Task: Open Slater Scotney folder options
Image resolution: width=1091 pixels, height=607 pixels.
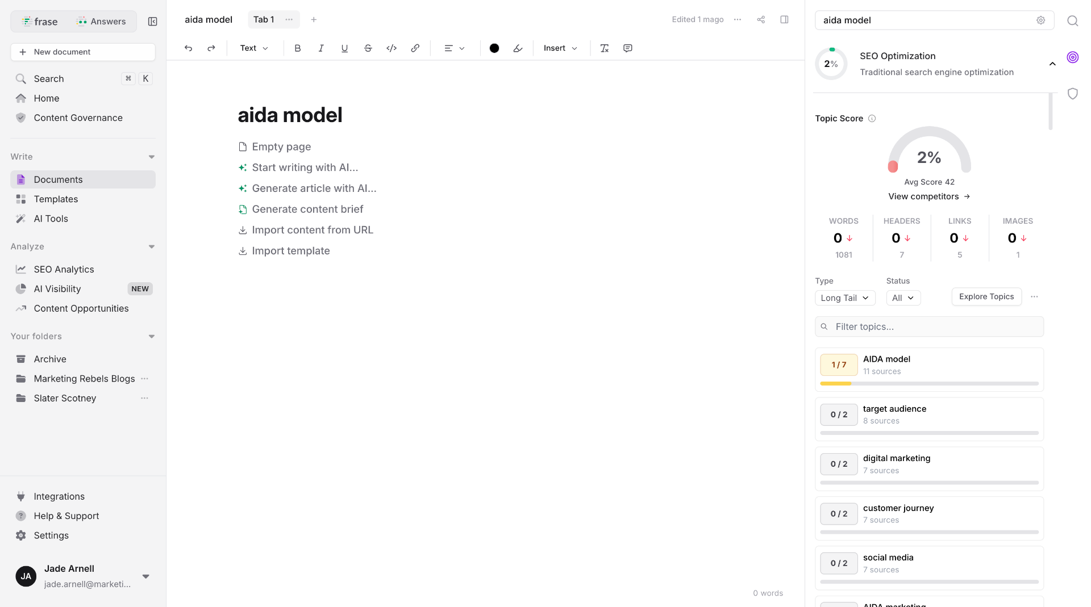Action: pyautogui.click(x=145, y=398)
